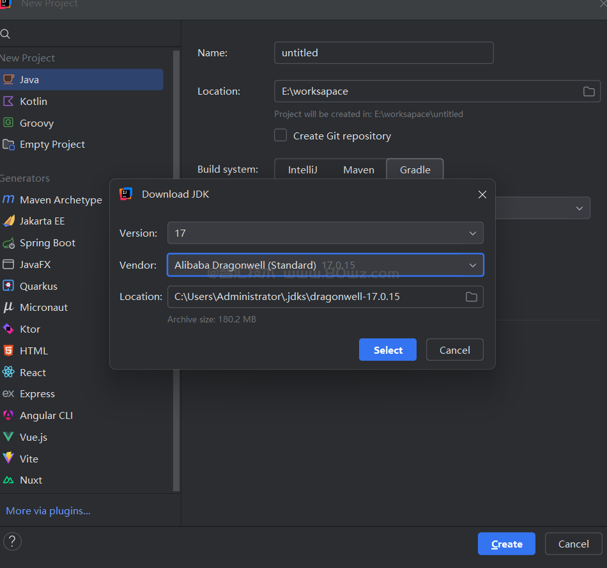Click the Vue.js V icon
This screenshot has height=568, width=607.
[x=8, y=437]
